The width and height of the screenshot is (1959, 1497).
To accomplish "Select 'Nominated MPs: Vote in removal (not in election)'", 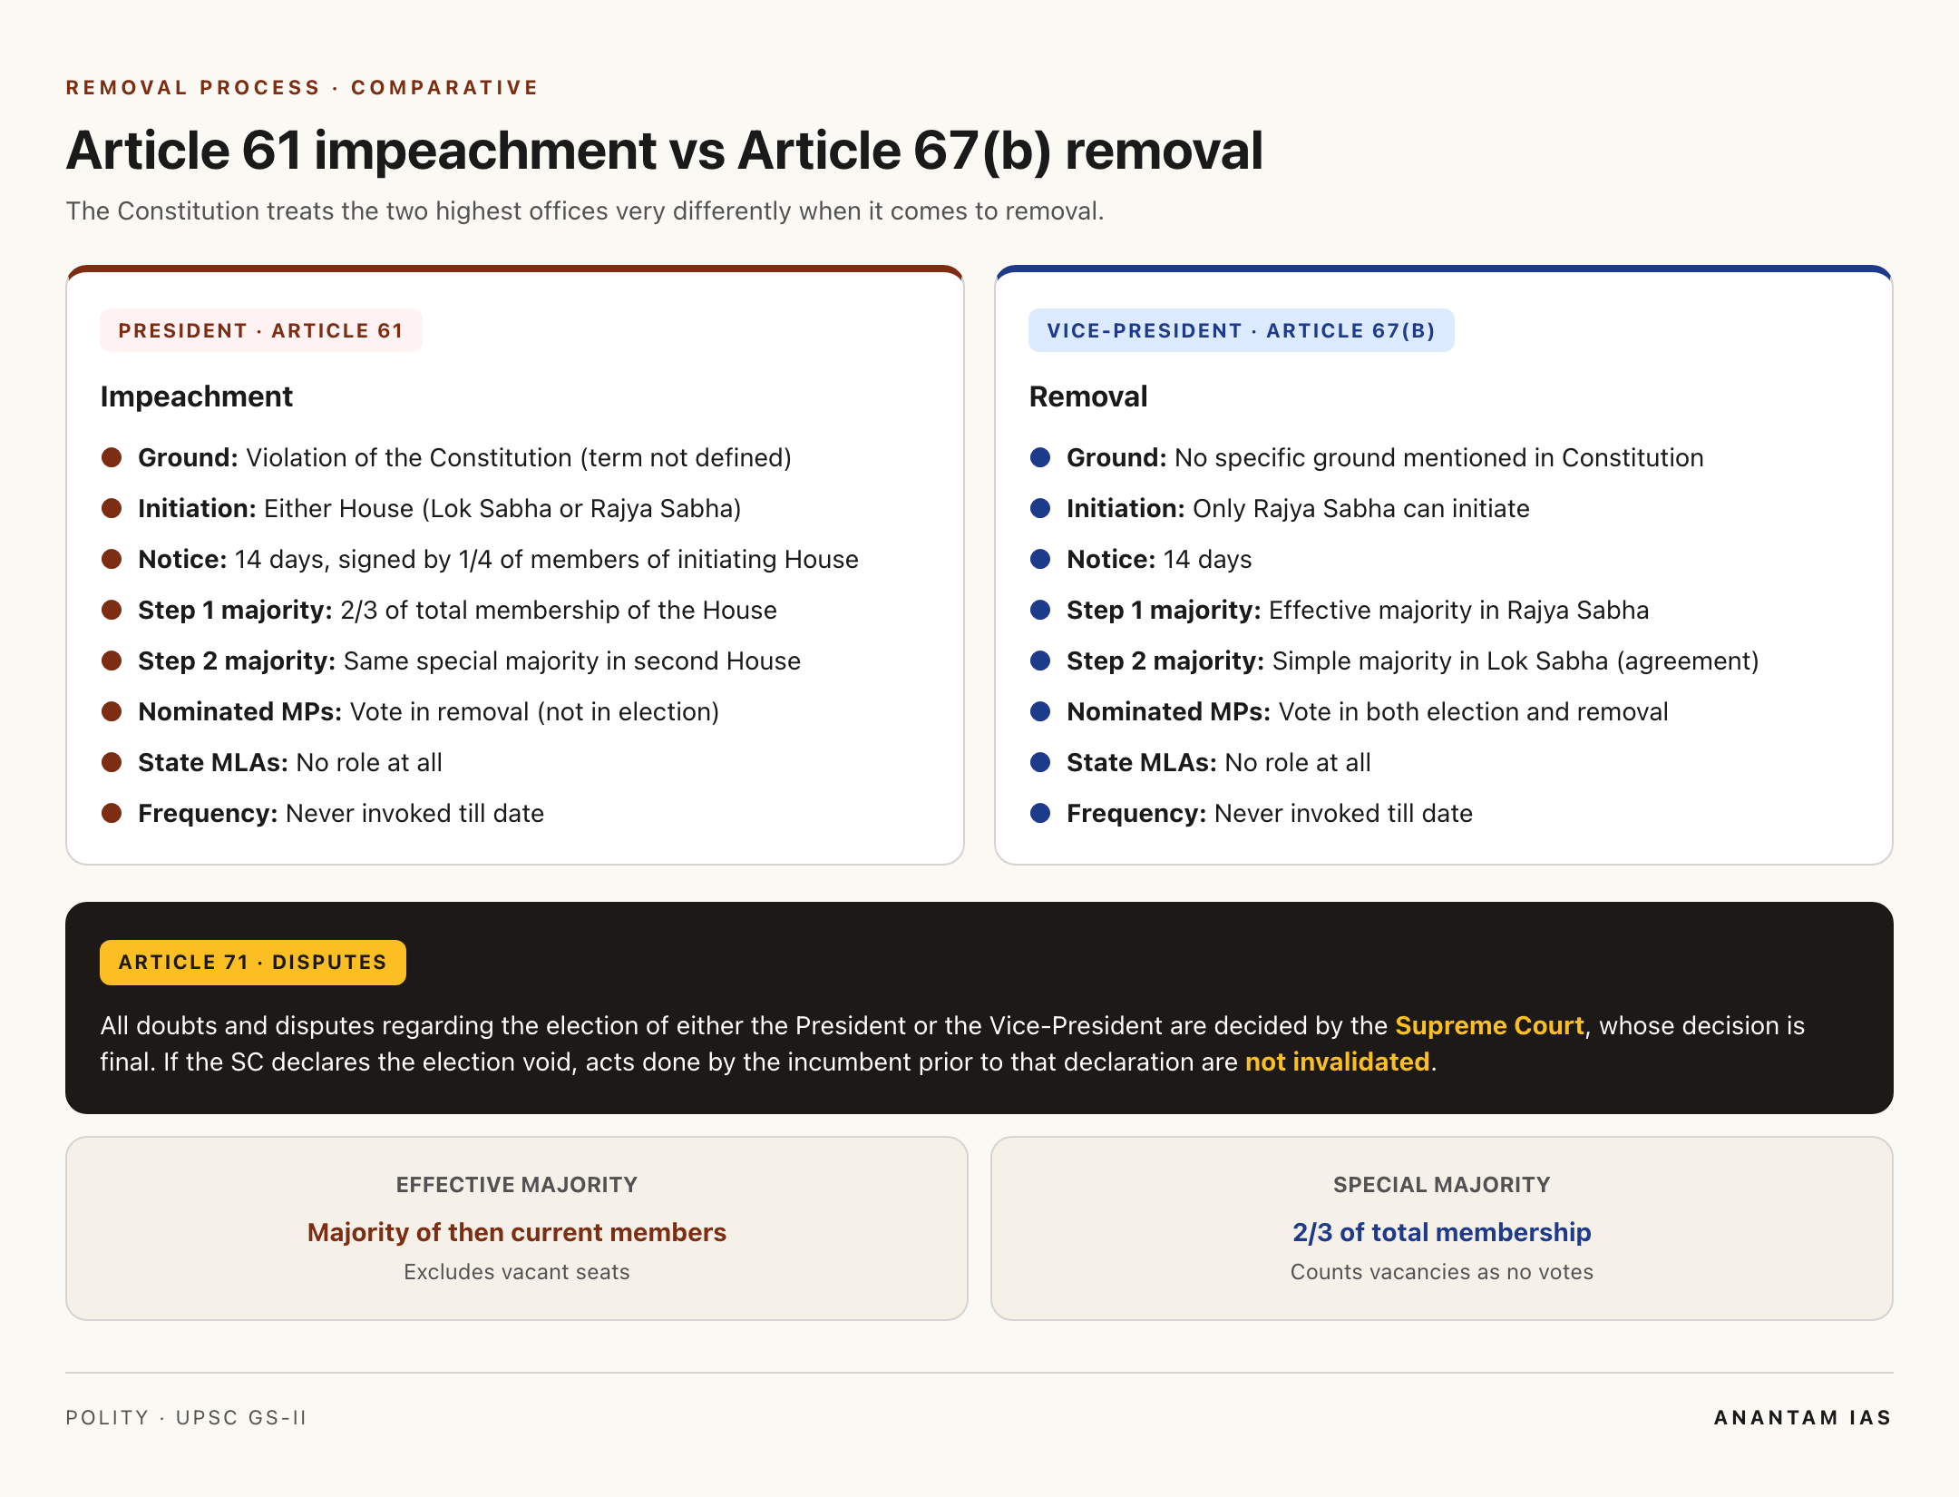I will 428,712.
